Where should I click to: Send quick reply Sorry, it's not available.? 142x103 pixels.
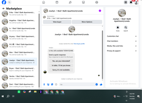61,70
